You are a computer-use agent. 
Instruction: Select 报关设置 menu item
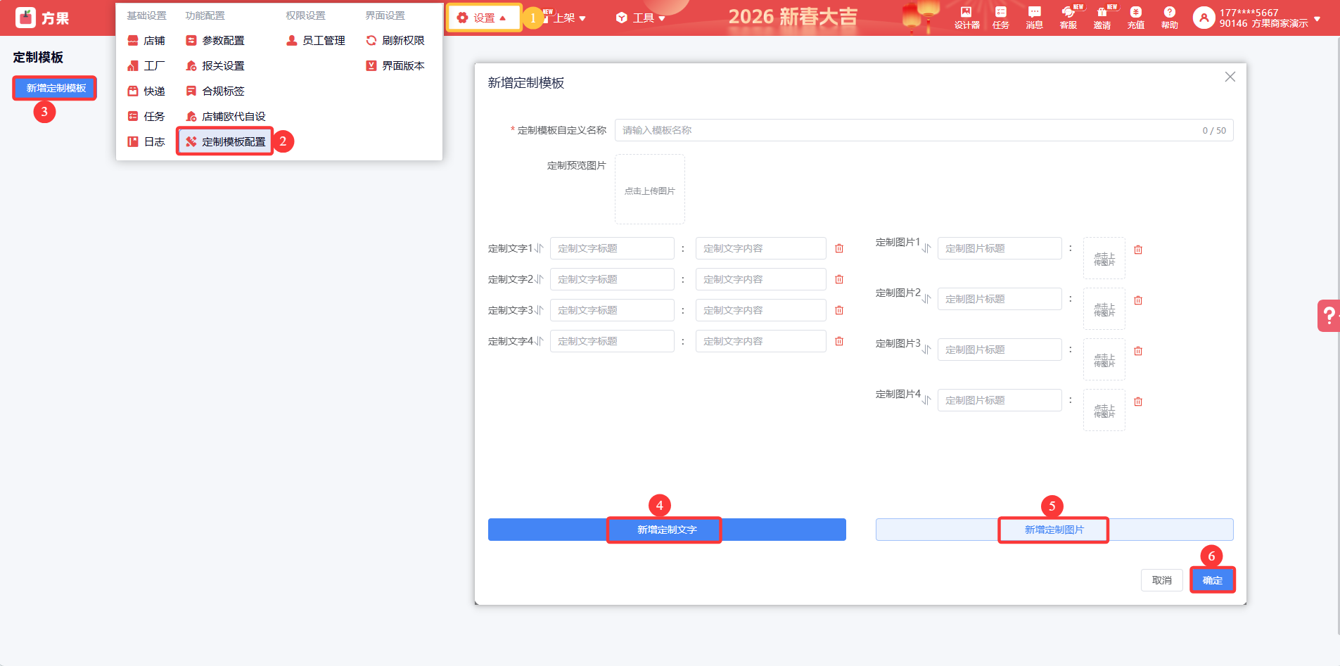coord(215,66)
